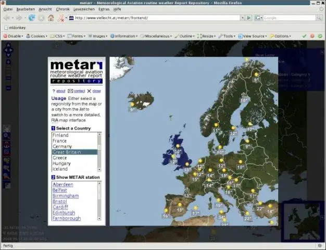Screen dimensions: 326x250
Task: Click the up arrow of the station list scrollbar
Action: (x=99, y=183)
